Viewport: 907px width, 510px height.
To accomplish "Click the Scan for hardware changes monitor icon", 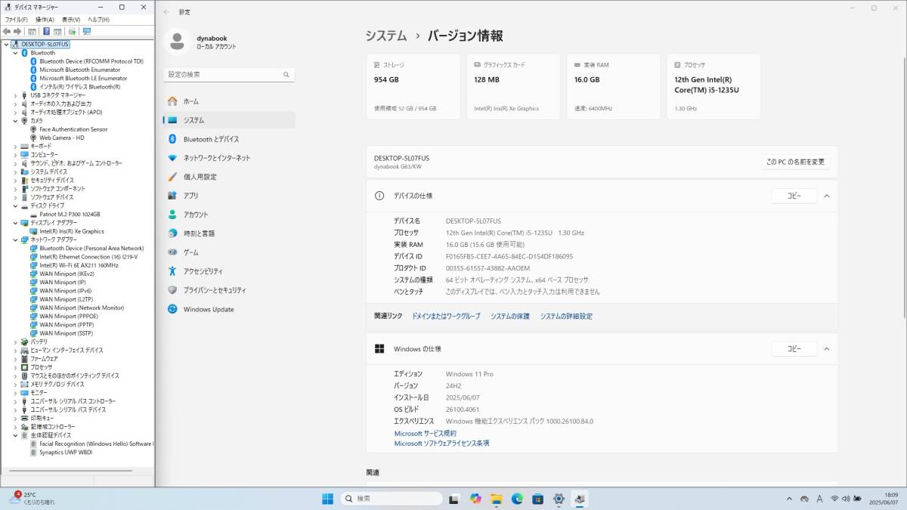I will [87, 32].
